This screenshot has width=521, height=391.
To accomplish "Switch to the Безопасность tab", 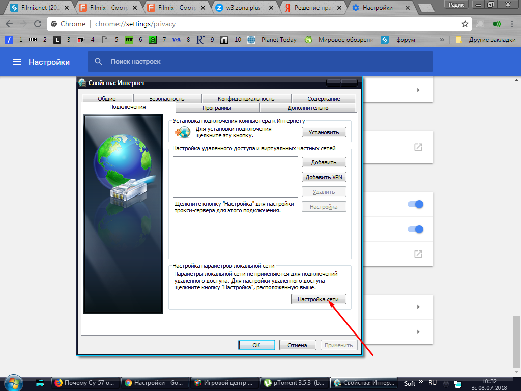I will tap(167, 99).
